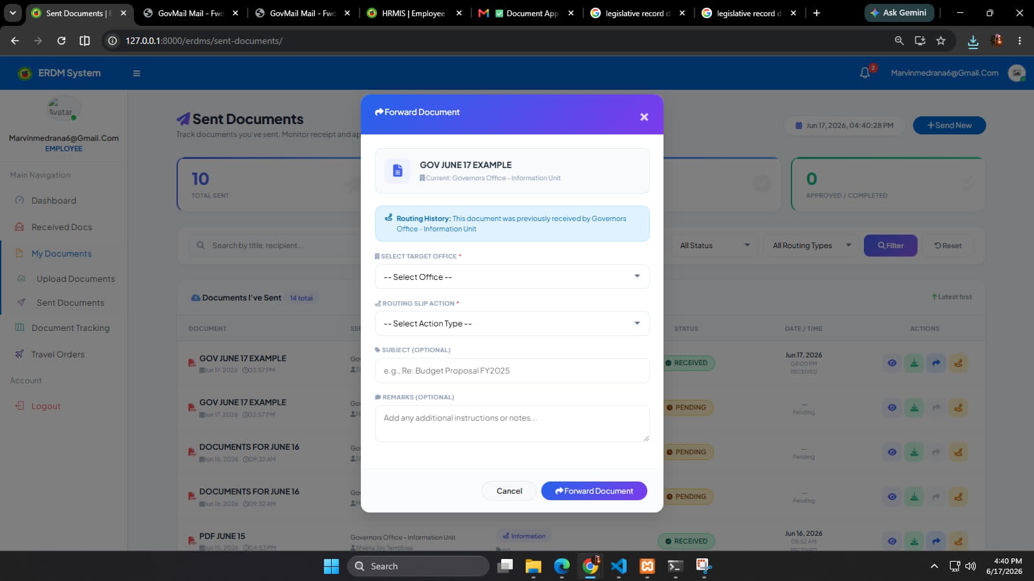The image size is (1034, 581).
Task: Click the Ask Gemini button
Action: 898,13
